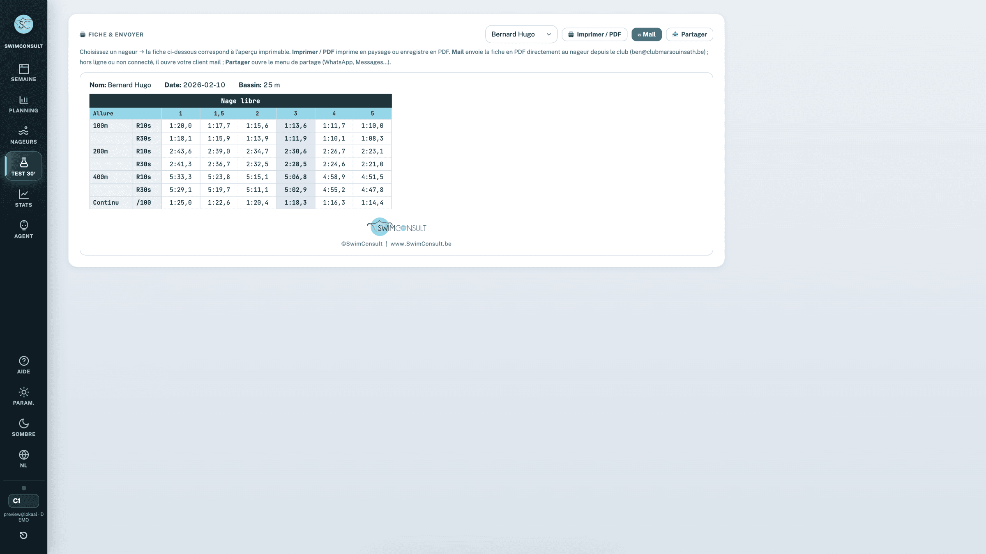This screenshot has height=554, width=986.
Task: Click the cell with time 2:34,7
Action: click(257, 151)
